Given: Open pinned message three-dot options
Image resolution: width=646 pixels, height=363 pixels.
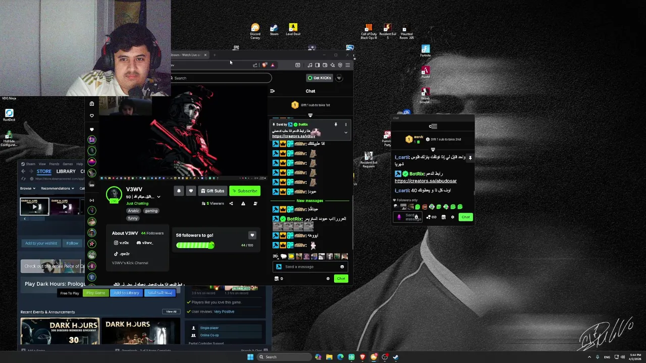Looking at the screenshot, I should [x=346, y=125].
